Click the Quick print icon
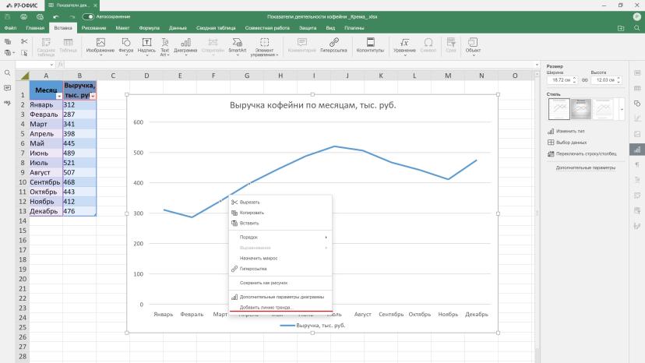The image size is (645, 363). pyautogui.click(x=40, y=17)
